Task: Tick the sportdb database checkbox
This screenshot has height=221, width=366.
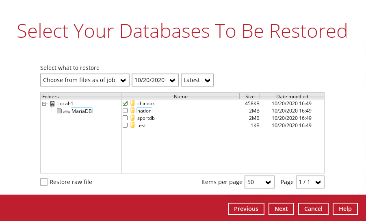Action: [x=125, y=118]
